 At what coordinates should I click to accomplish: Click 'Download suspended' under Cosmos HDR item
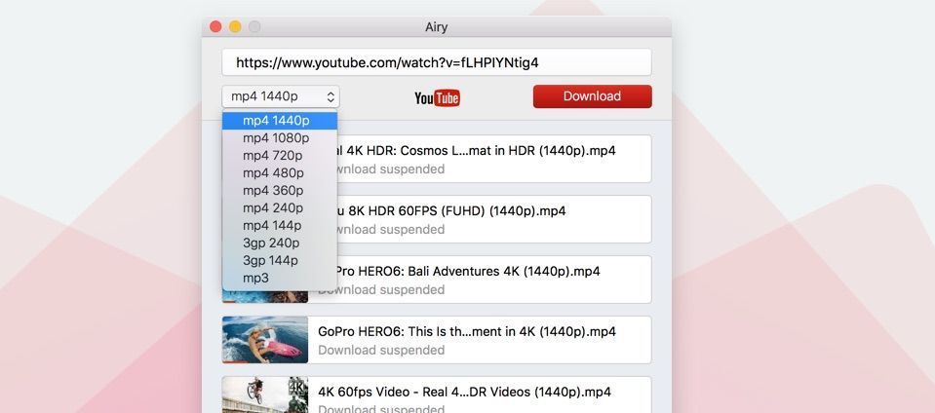click(391, 169)
